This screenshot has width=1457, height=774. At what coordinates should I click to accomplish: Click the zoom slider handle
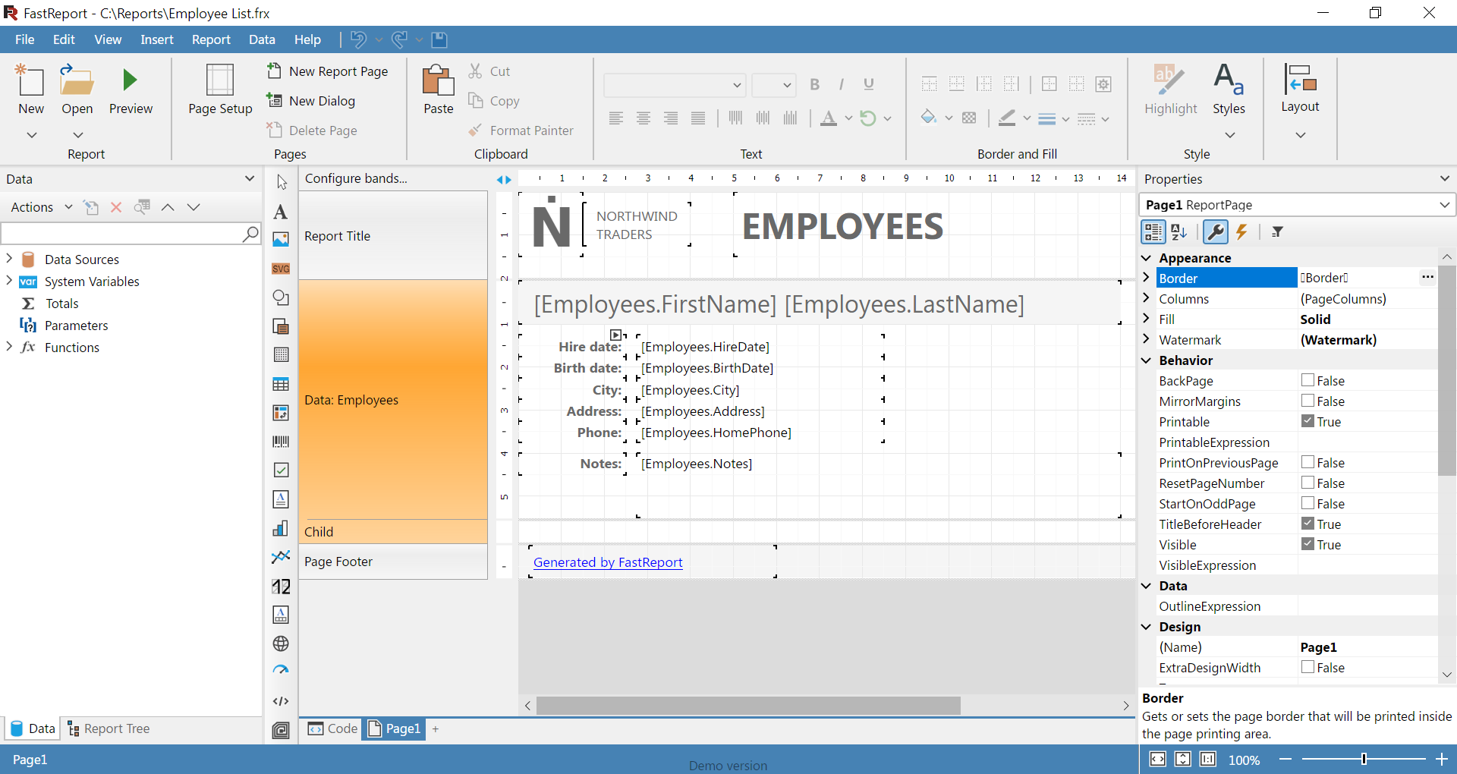[x=1364, y=759]
